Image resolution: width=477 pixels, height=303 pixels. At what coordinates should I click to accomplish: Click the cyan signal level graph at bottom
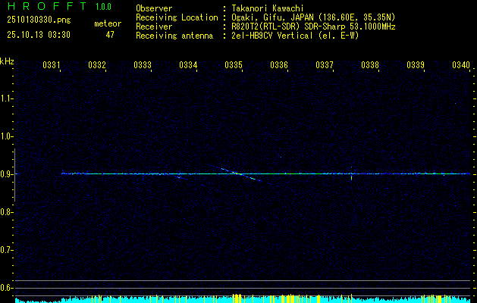(x=243, y=298)
